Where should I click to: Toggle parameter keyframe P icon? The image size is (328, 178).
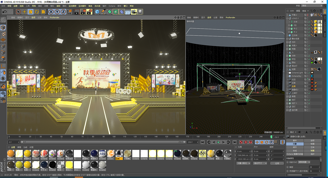[x=271, y=142]
